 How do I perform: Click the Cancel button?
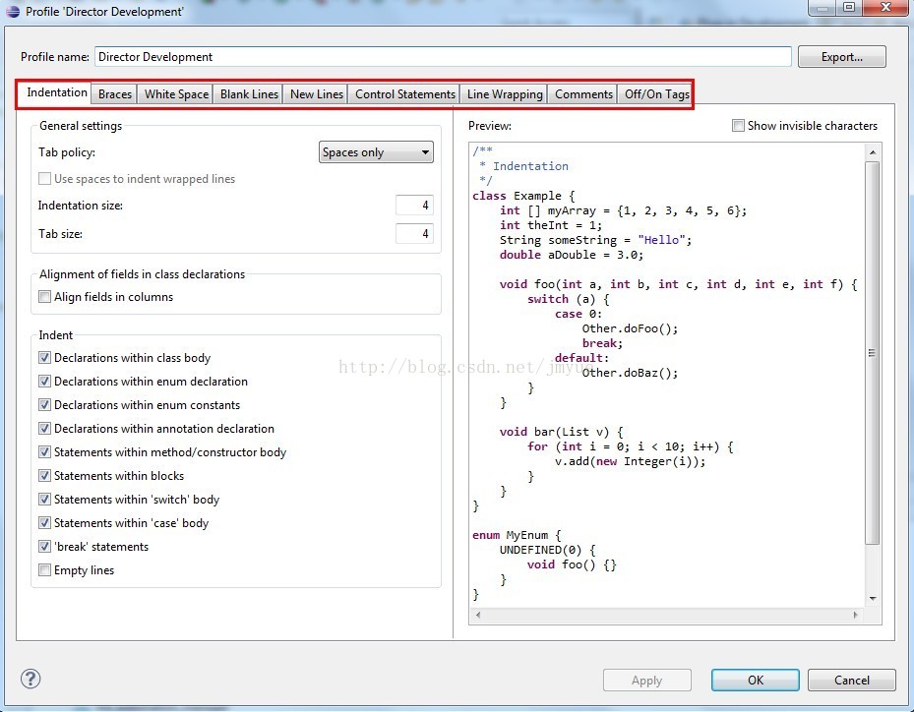(x=852, y=680)
